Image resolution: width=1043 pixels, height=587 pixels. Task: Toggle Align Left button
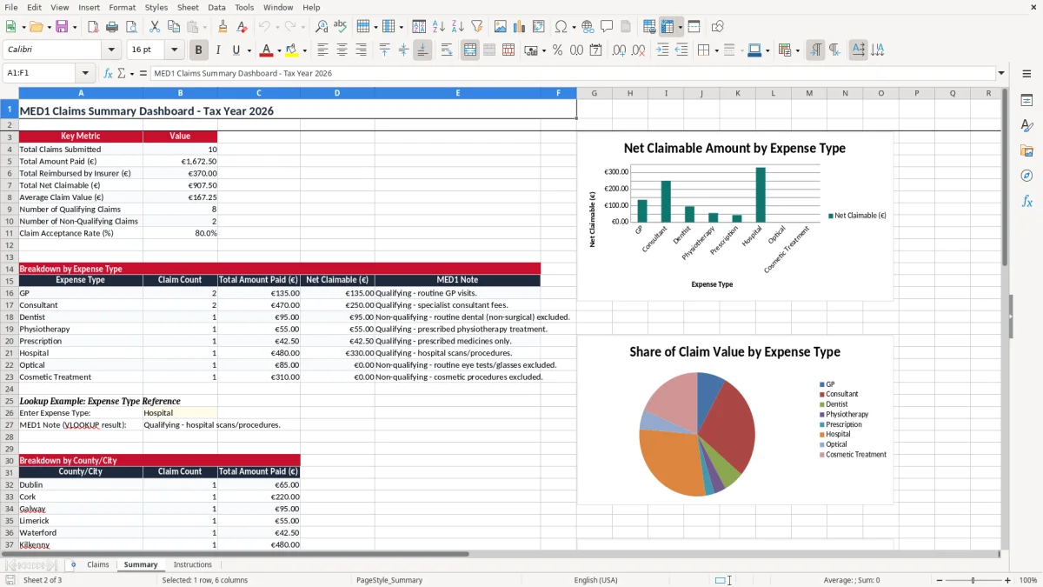tap(323, 50)
